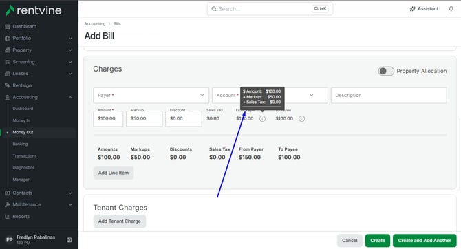Click the Maintenance wrench icon
This screenshot has width=461, height=249.
click(8, 204)
